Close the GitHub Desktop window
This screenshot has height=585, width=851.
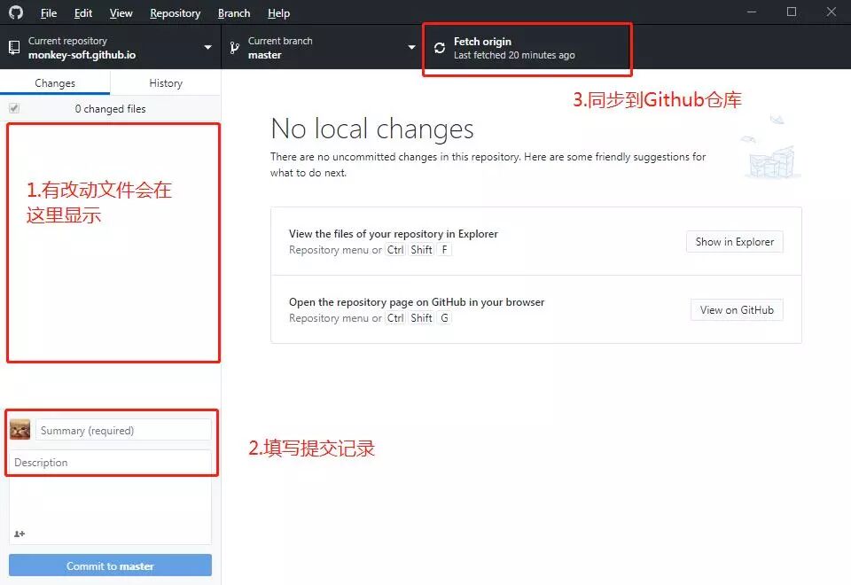pos(831,12)
